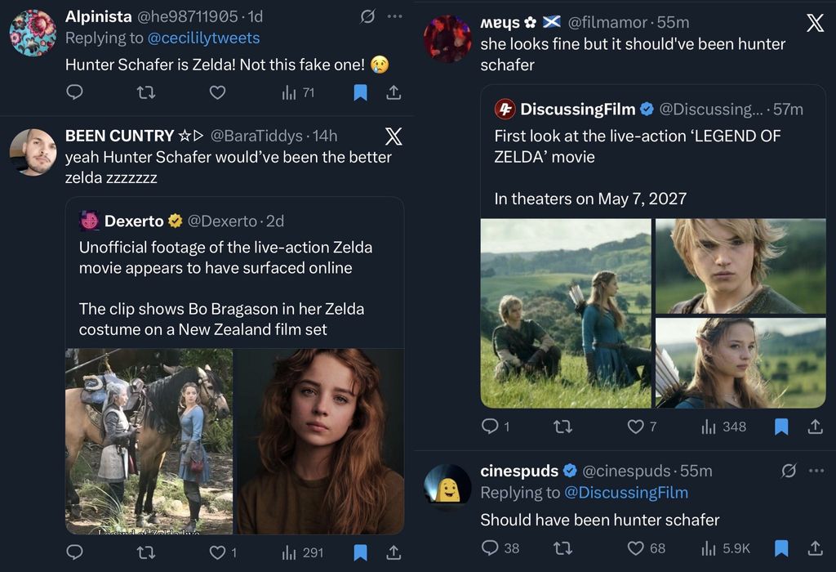Screen dimensions: 836x572
Task: Like BEEN CUNTRY's tweet
Action: pos(217,553)
